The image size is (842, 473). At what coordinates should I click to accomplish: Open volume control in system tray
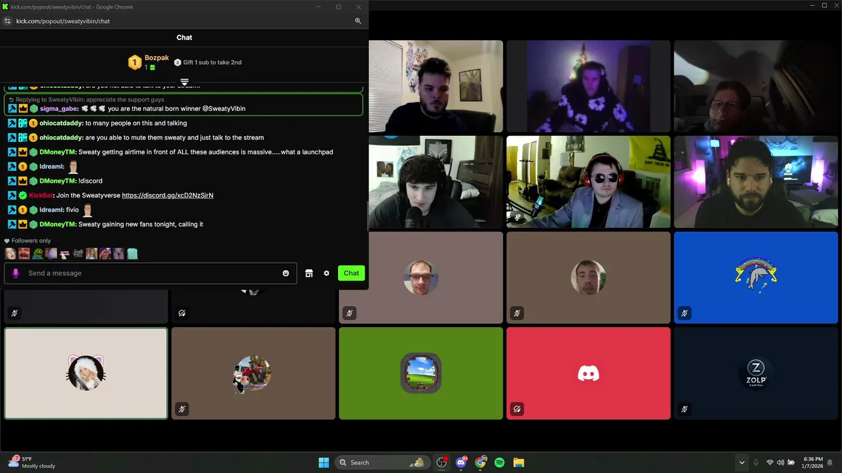780,462
